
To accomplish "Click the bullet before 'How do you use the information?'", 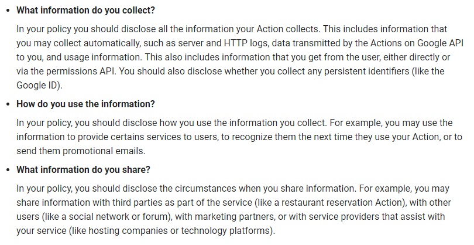I will click(x=8, y=104).
